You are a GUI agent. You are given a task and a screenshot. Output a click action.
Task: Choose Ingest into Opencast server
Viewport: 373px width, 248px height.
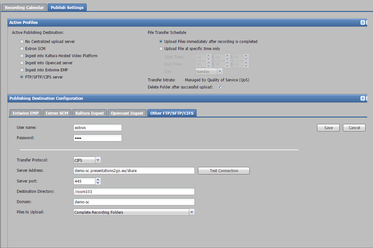click(22, 63)
